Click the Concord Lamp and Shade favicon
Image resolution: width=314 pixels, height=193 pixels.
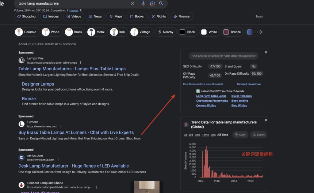pos(22,185)
